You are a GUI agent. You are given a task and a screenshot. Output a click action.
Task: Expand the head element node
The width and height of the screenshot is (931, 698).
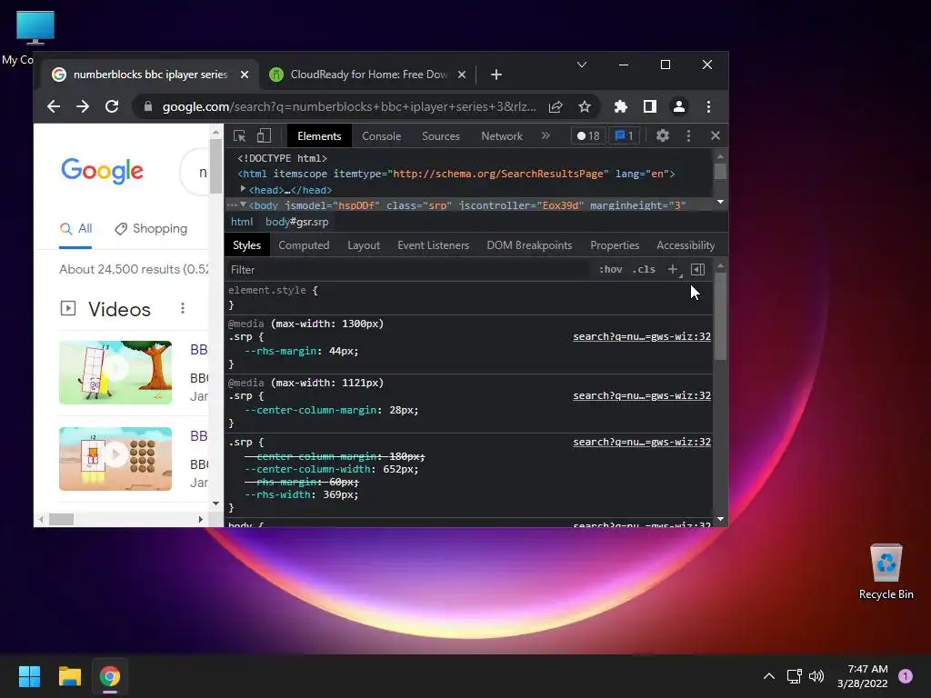pos(243,189)
